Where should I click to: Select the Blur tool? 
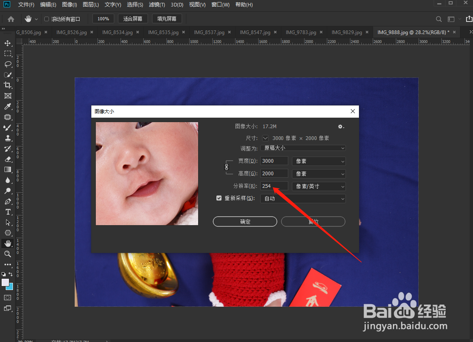8,180
